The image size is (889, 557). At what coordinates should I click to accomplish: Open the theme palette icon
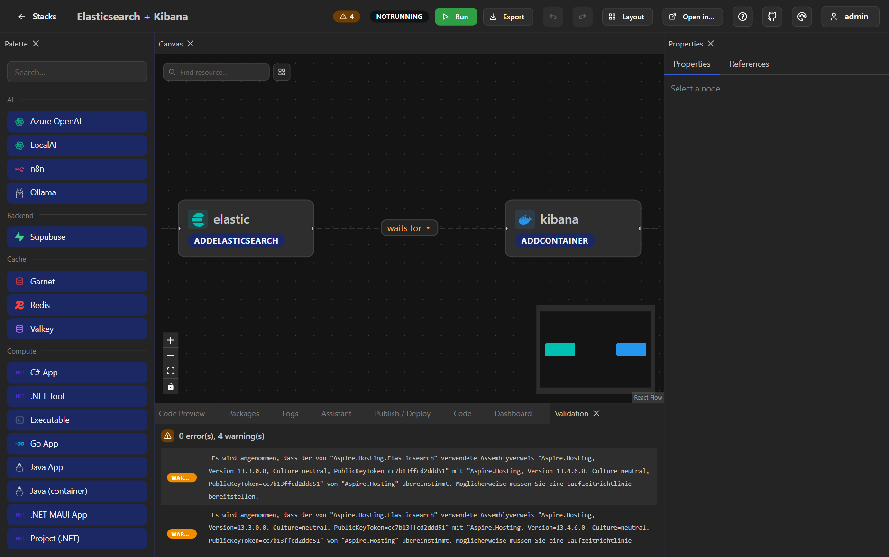[x=802, y=17]
